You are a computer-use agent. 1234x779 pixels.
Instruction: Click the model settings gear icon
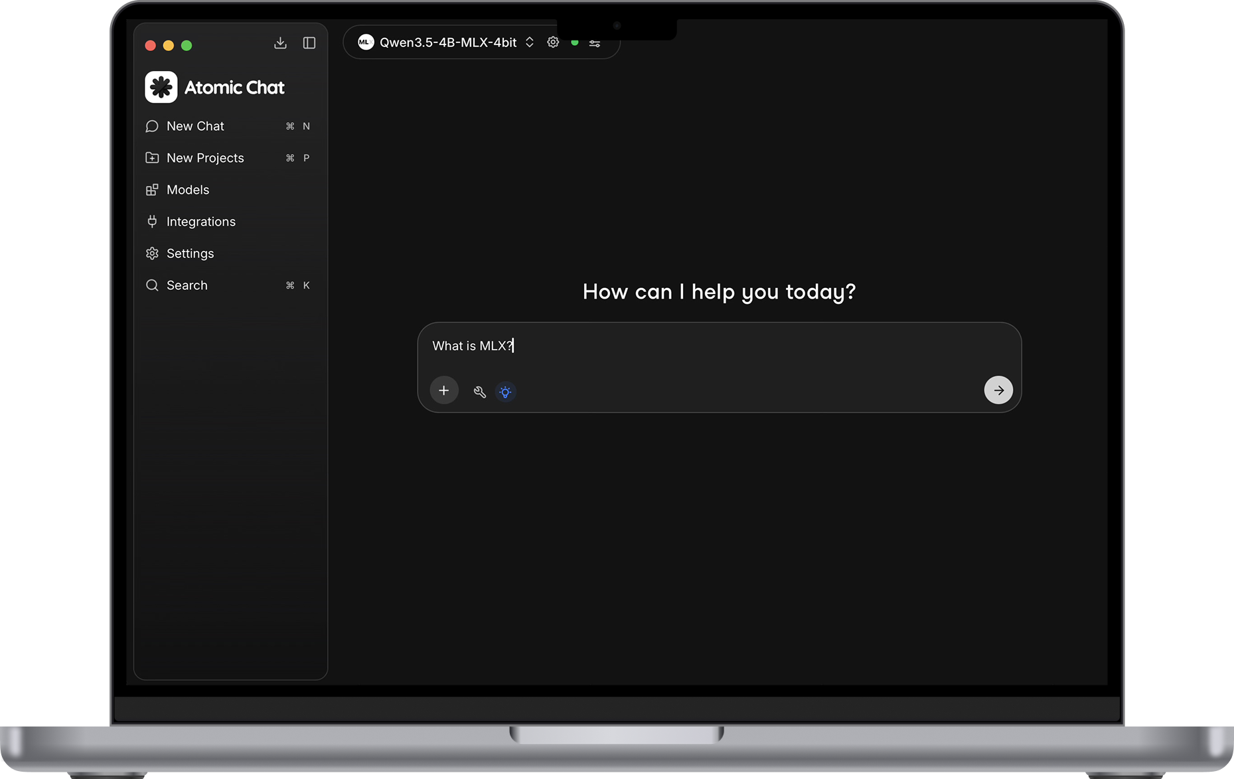(553, 42)
